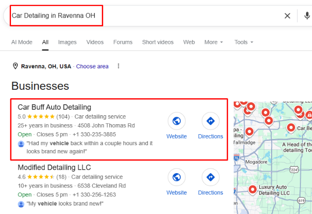This screenshot has height=214, width=312.
Task: Click the address 4508 John Thomas Rd
Action: click(x=106, y=126)
